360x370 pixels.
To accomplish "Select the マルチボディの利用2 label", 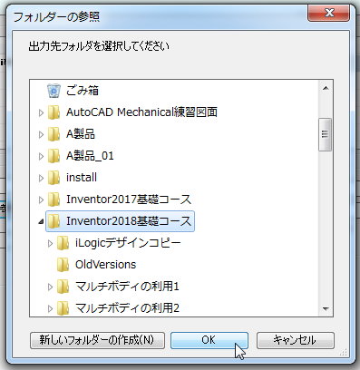I will [127, 308].
